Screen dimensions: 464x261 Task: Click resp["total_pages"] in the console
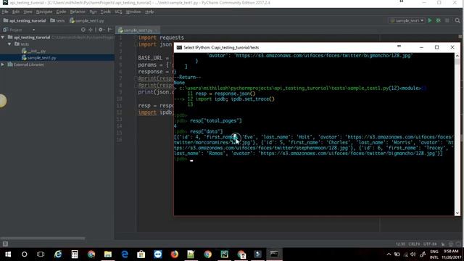216,121
